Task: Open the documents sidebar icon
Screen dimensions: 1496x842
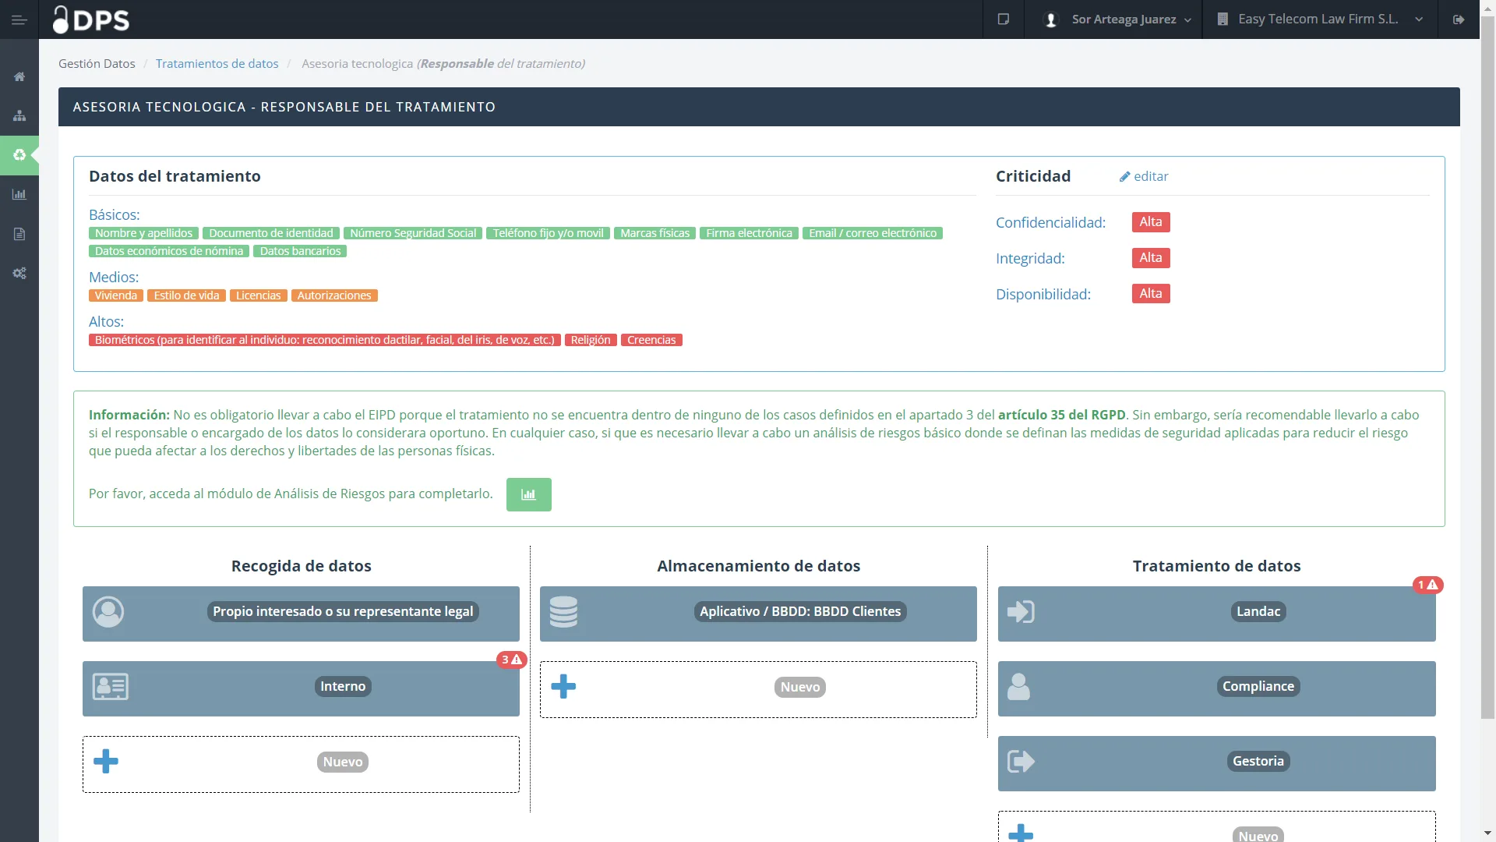Action: pos(19,234)
